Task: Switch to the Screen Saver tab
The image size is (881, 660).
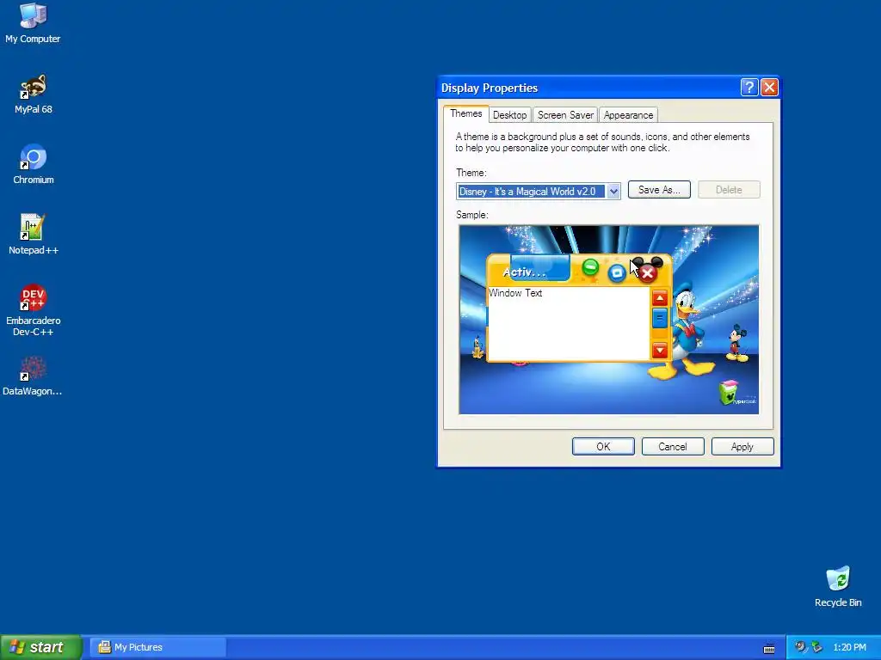Action: pyautogui.click(x=565, y=115)
